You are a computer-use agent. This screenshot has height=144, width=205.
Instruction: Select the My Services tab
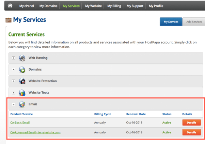(x=171, y=22)
